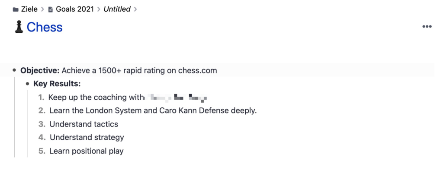This screenshot has width=443, height=170.
Task: Select the Key Results heading
Action: coord(57,84)
